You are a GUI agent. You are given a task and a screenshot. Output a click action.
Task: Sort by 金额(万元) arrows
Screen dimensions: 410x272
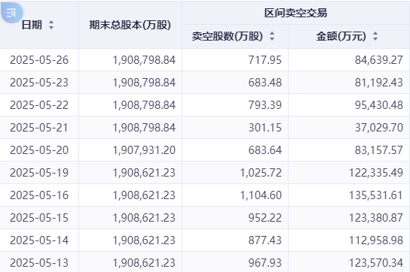pyautogui.click(x=375, y=36)
